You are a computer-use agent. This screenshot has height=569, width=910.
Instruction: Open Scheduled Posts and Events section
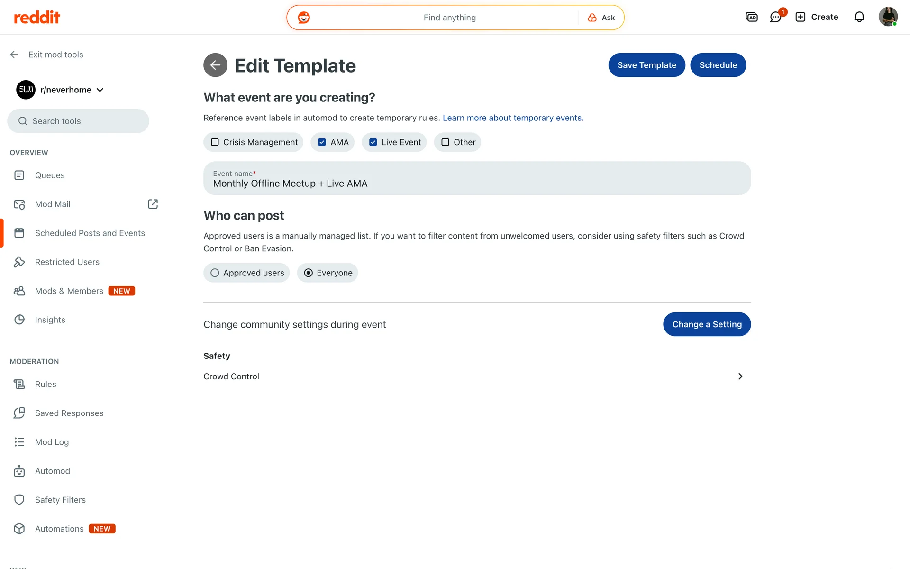(90, 233)
